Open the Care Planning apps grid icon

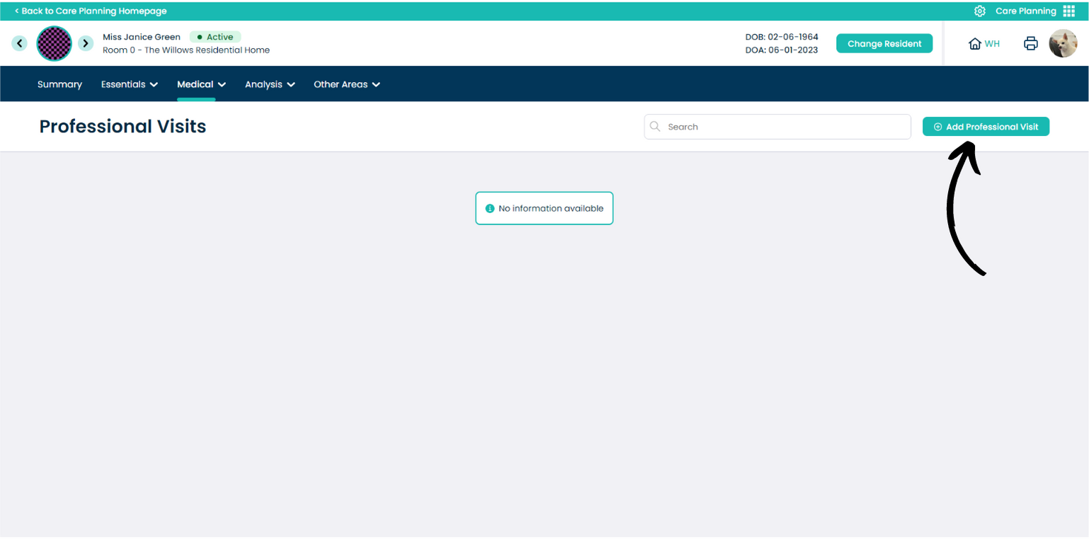[1069, 11]
